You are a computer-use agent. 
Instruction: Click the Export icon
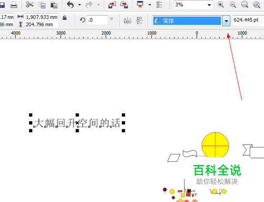click(124, 5)
